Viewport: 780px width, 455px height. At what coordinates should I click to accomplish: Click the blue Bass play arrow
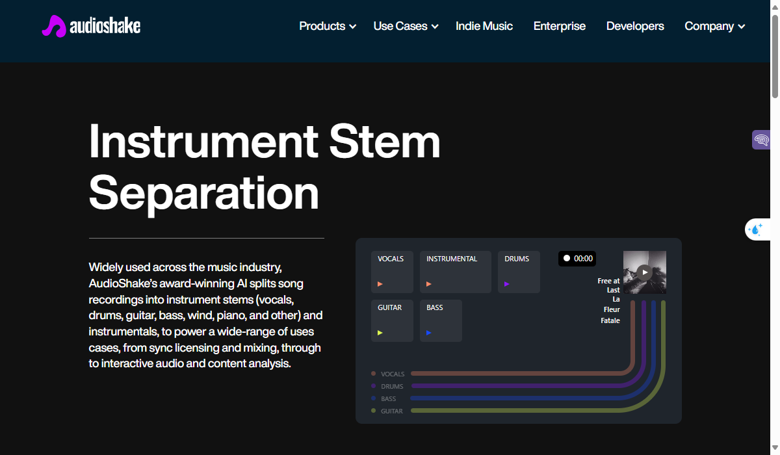pyautogui.click(x=429, y=333)
